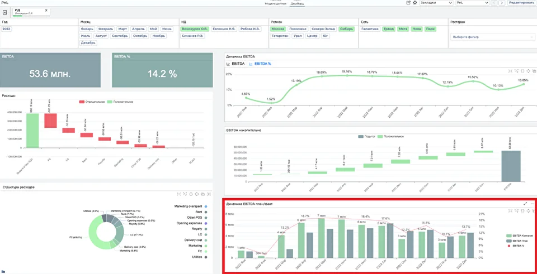This screenshot has height=274, width=537.
Task: Toggle the Ноябрь month filter
Action: [x=159, y=36]
